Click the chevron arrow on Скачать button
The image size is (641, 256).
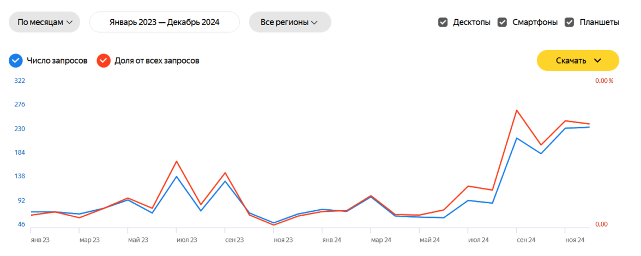597,60
